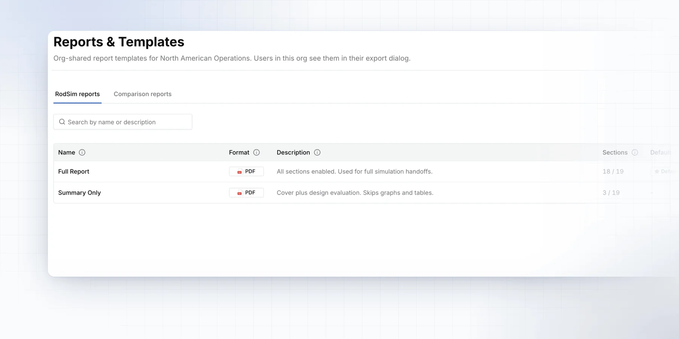Show info for the Format column

point(257,153)
